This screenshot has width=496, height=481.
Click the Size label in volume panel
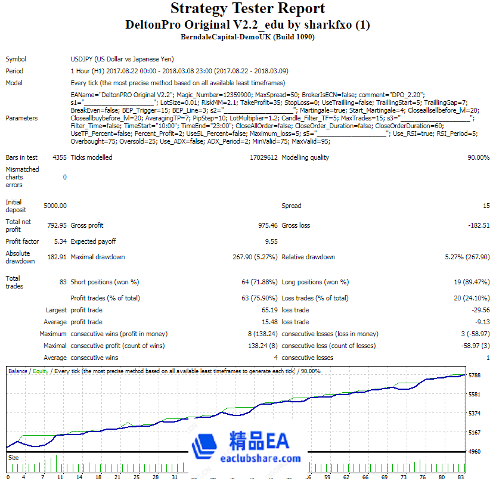pyautogui.click(x=13, y=458)
